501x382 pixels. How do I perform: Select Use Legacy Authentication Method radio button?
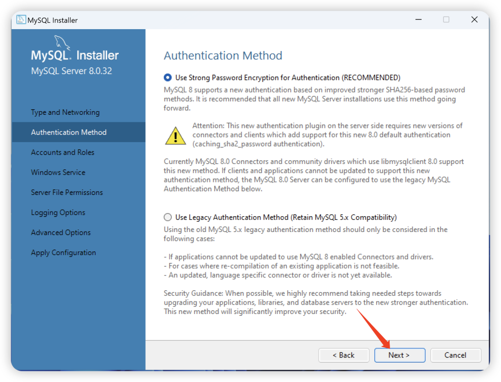point(167,217)
